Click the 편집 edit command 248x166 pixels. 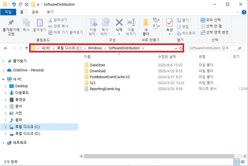[183, 27]
